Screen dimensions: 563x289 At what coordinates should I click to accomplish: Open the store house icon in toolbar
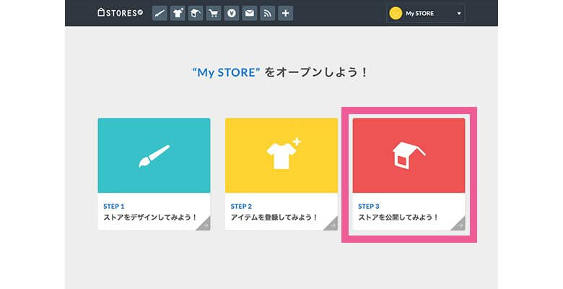196,13
